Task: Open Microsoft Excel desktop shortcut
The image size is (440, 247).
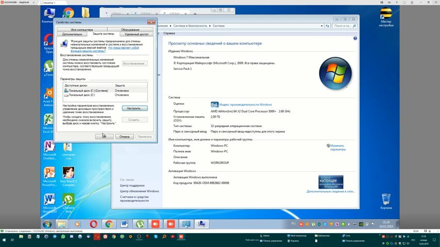Action: [x=48, y=123]
